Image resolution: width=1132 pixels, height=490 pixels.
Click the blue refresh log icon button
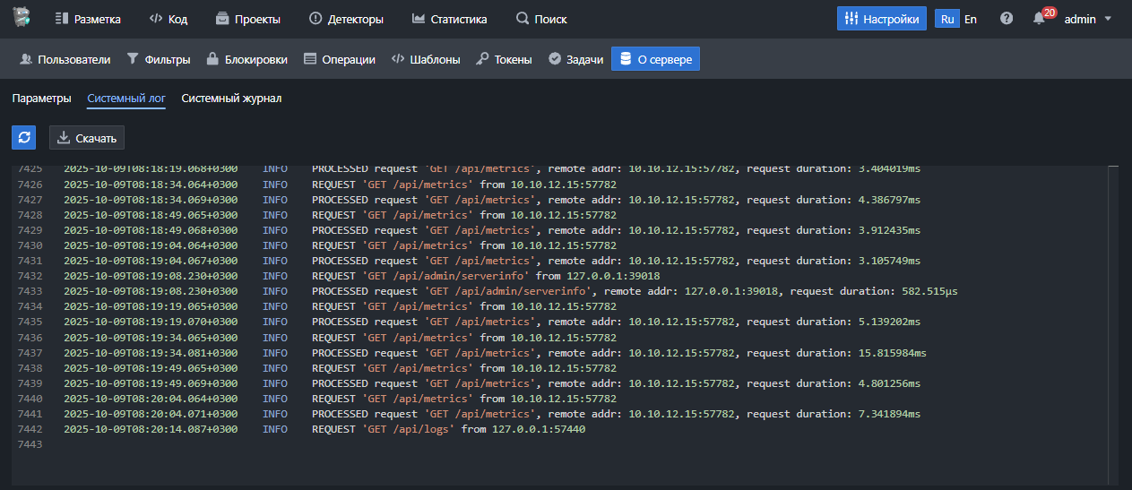point(24,137)
